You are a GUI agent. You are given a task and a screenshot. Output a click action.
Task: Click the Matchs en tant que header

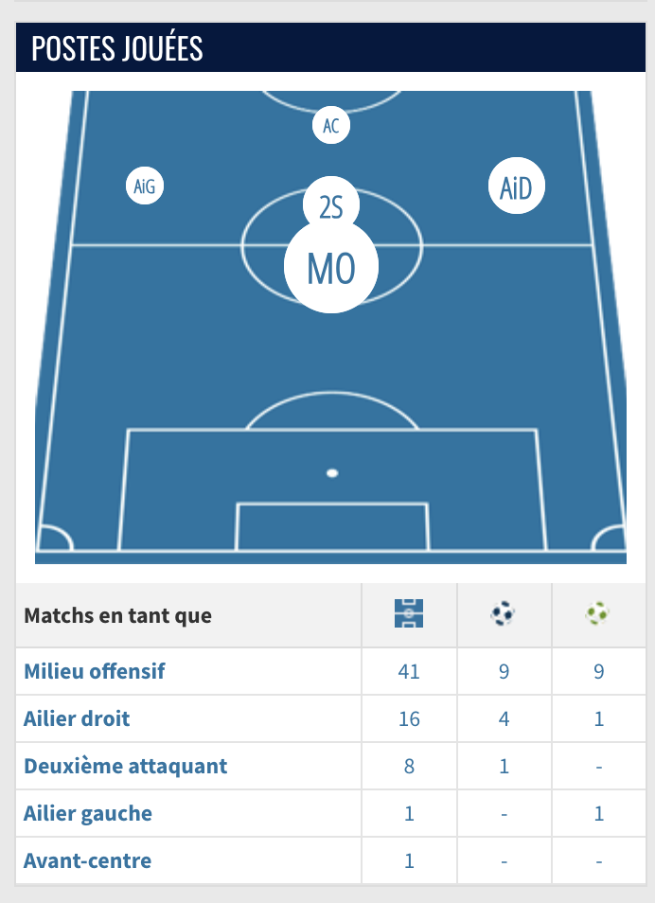click(x=118, y=615)
